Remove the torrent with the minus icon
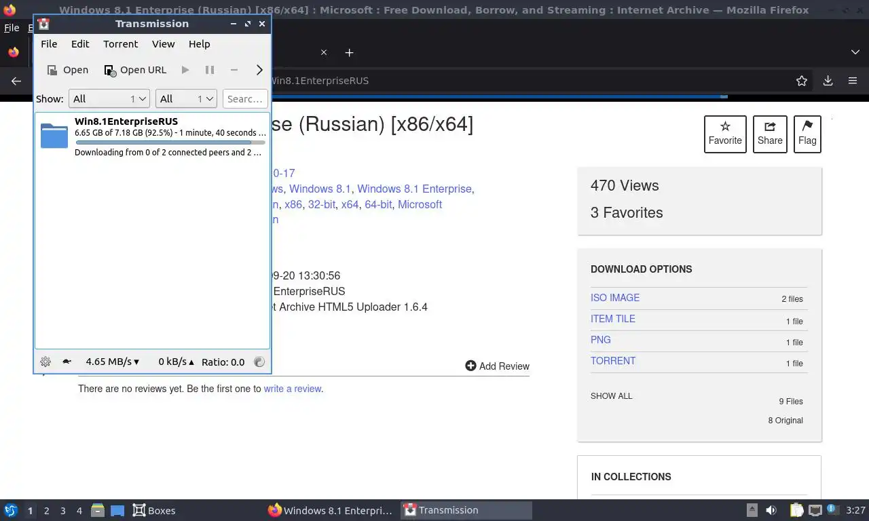This screenshot has width=869, height=521. (234, 70)
